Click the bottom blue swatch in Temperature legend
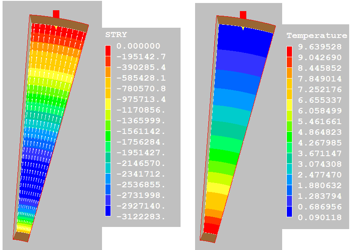The height and width of the screenshot is (250, 356). click(289, 212)
